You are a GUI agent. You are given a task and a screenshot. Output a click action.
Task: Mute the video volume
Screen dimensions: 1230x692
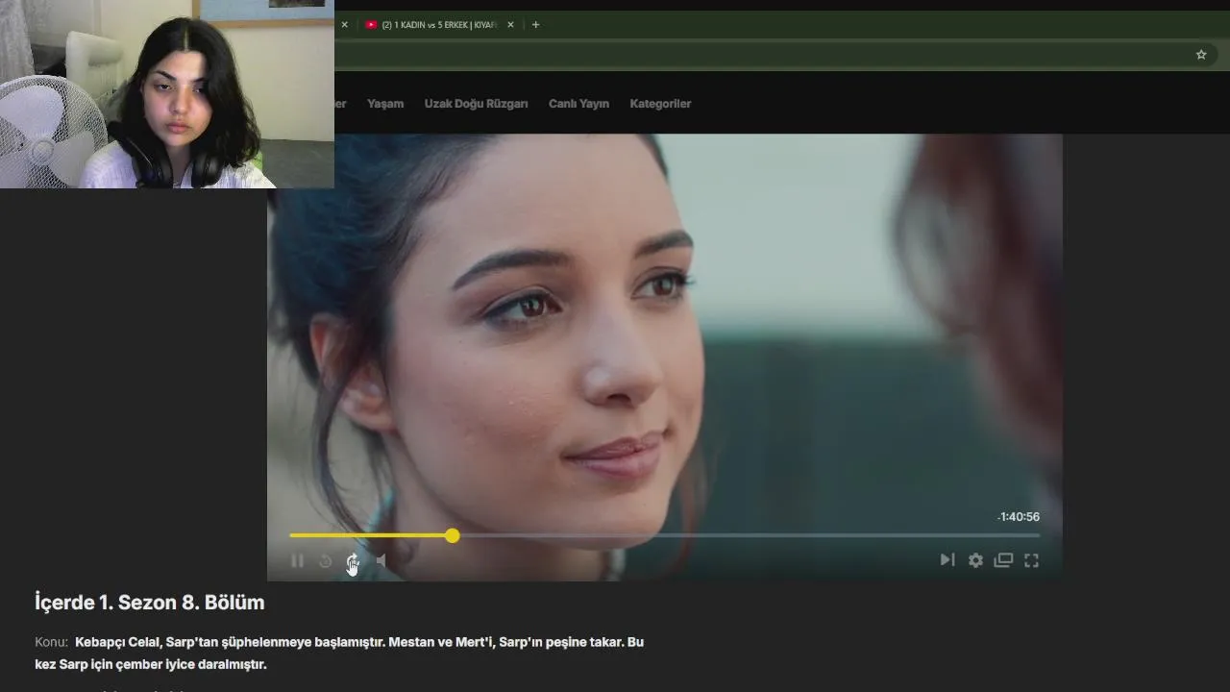tap(381, 560)
